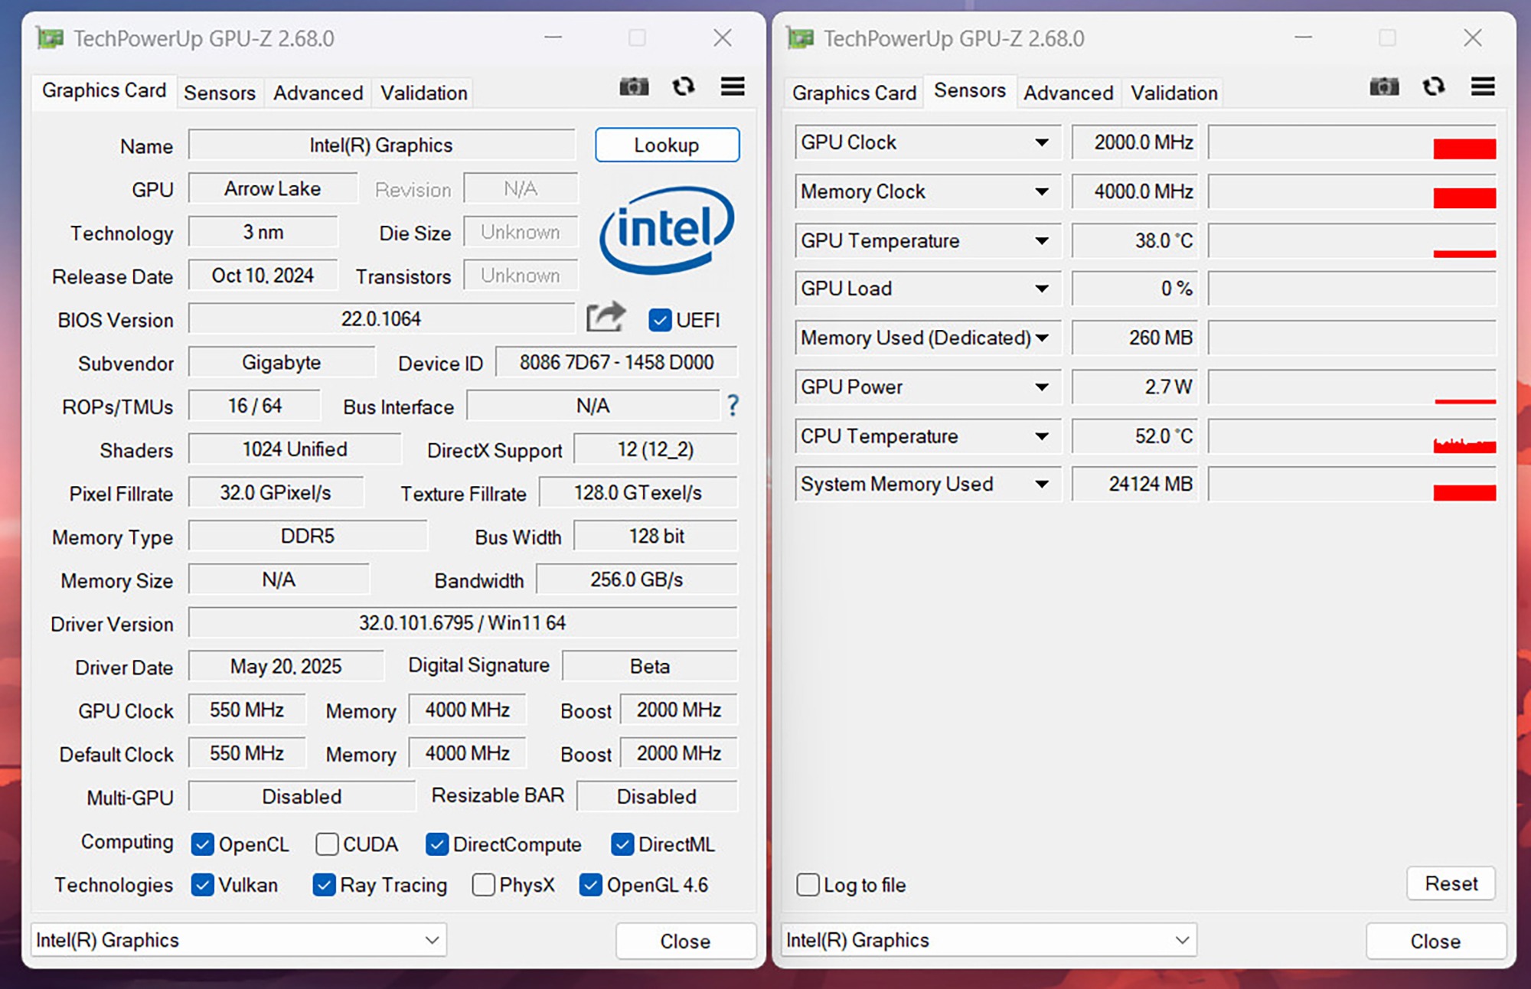
Task: Click the GPU Clock red sensor graph
Action: (1464, 149)
